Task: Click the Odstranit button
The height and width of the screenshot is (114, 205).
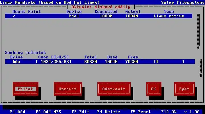Action: (114, 89)
